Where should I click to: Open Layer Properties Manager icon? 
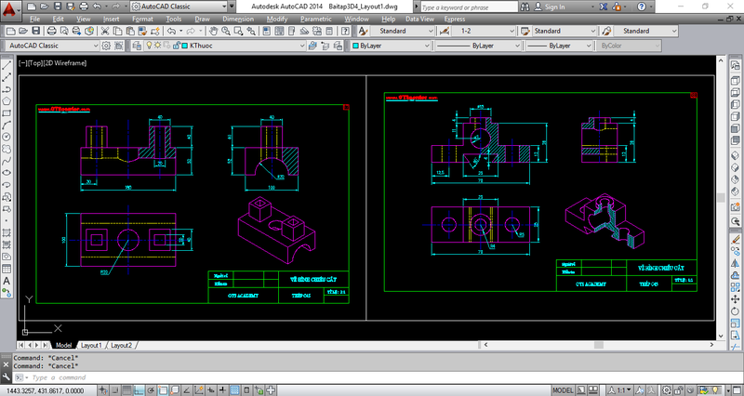pyautogui.click(x=137, y=46)
